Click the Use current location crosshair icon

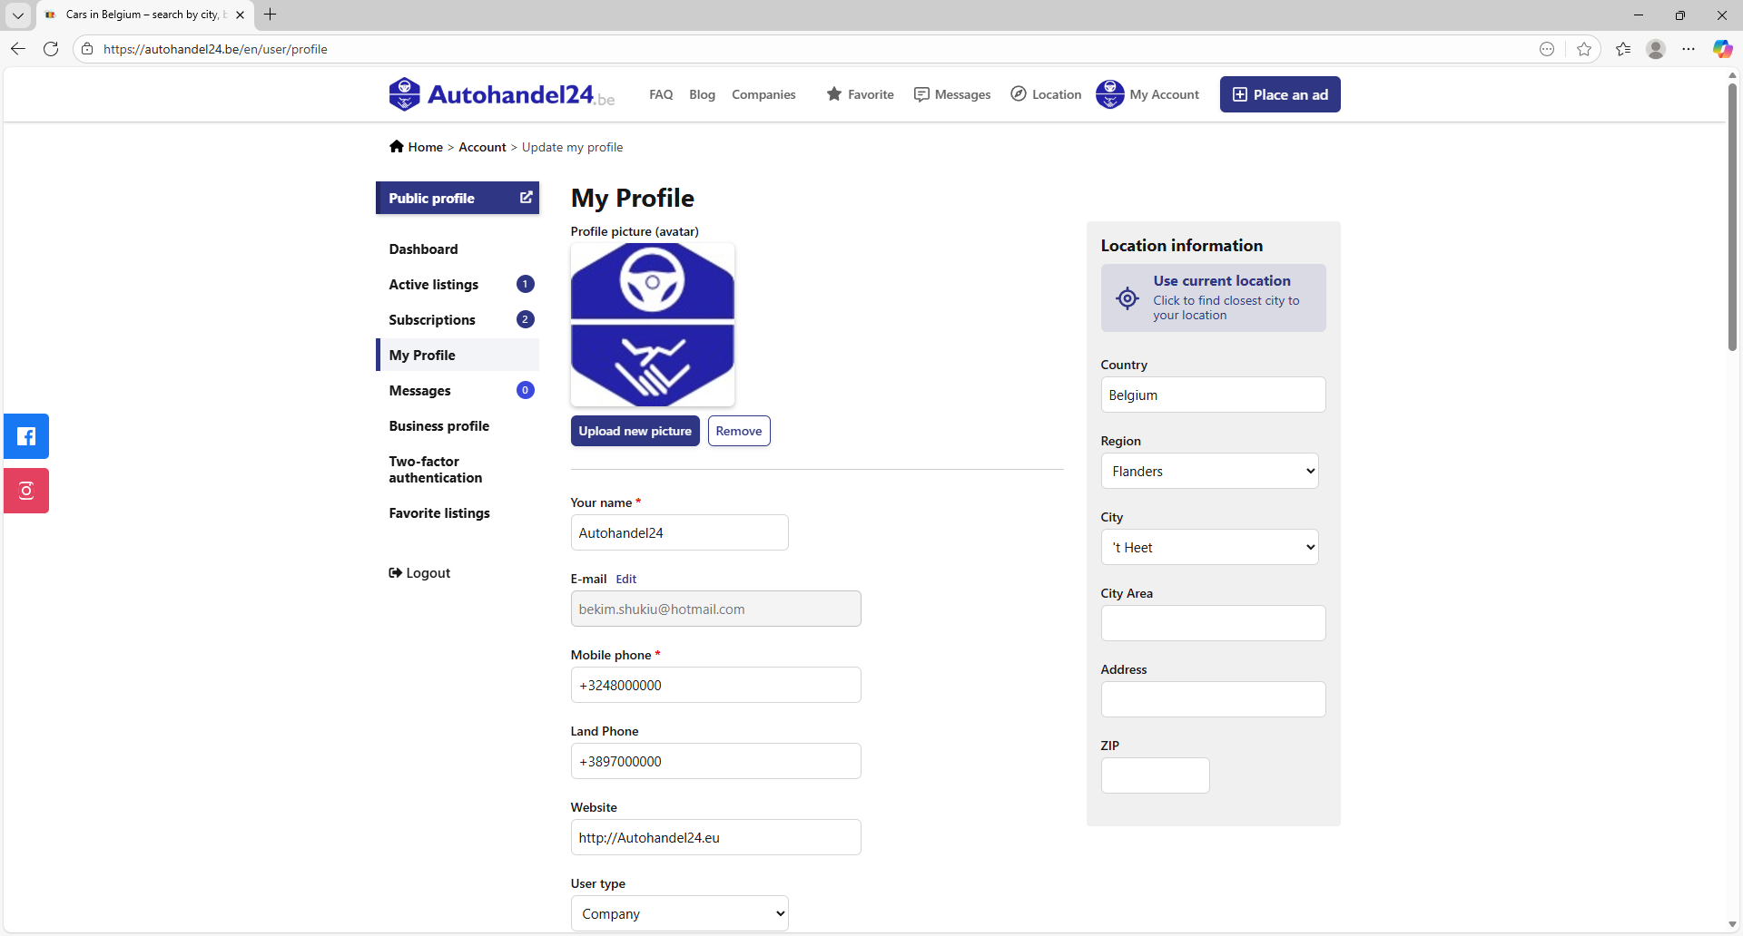pyautogui.click(x=1127, y=298)
